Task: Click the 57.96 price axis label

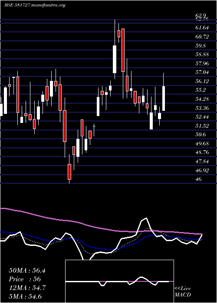Action: point(202,64)
